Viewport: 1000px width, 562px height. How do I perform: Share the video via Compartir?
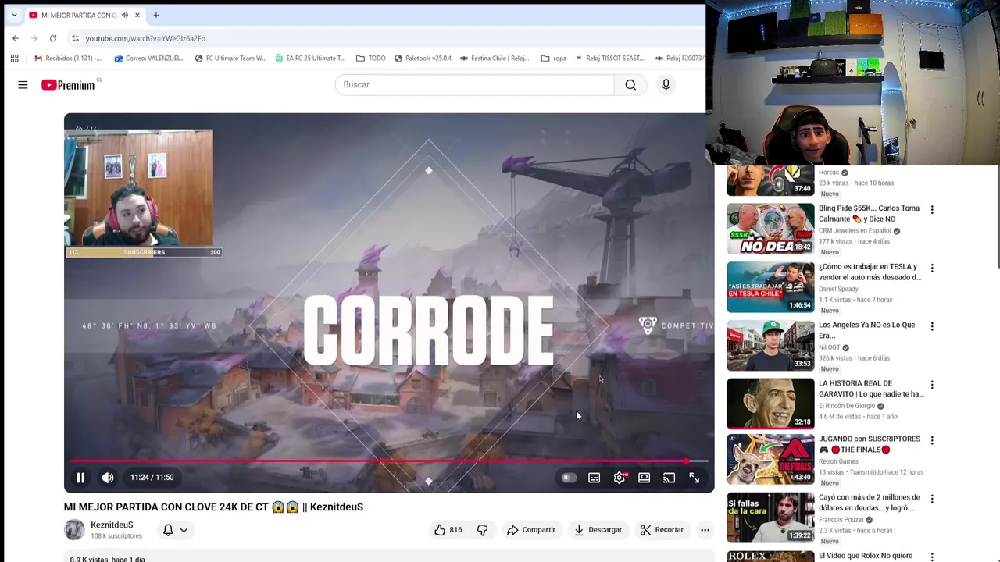coord(531,530)
